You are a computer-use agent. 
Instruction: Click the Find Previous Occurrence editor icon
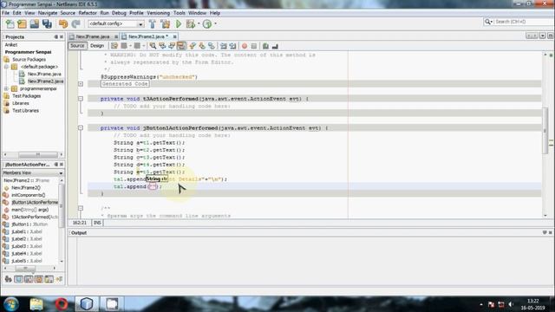click(x=162, y=46)
